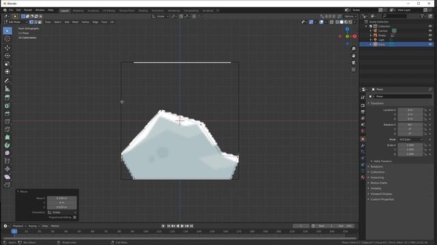Image resolution: width=437 pixels, height=245 pixels.
Task: Open the Mesh menu in viewport header
Action: tap(75, 22)
